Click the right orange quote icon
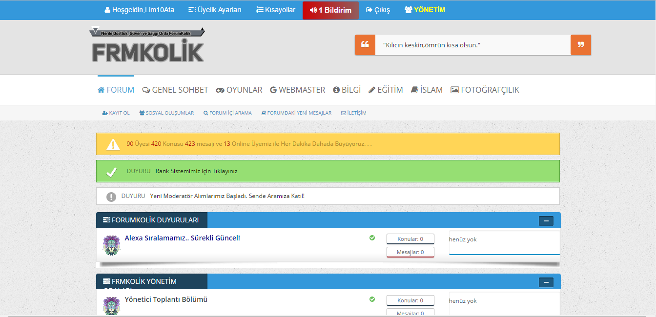Image resolution: width=656 pixels, height=317 pixels. point(581,45)
